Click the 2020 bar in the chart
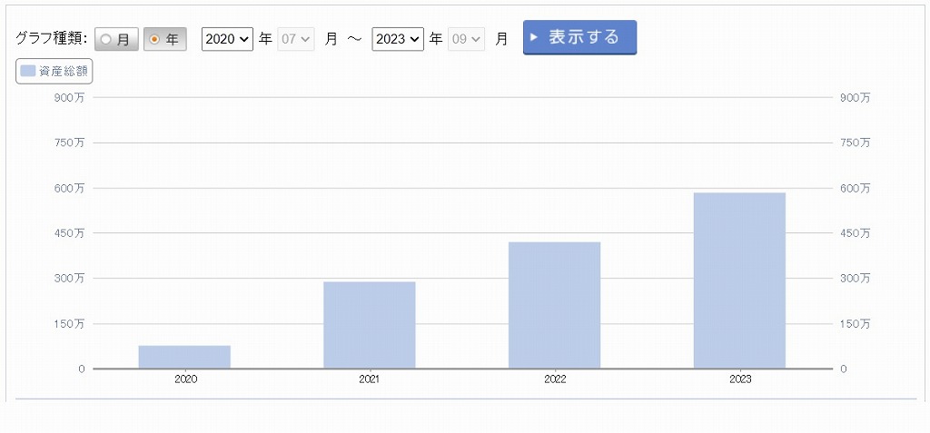 [x=184, y=357]
